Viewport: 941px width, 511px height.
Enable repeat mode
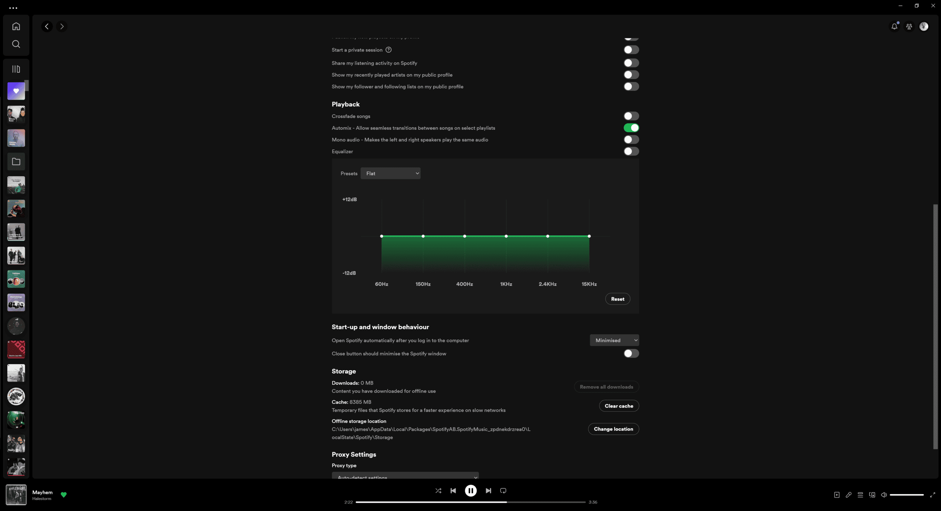point(503,491)
